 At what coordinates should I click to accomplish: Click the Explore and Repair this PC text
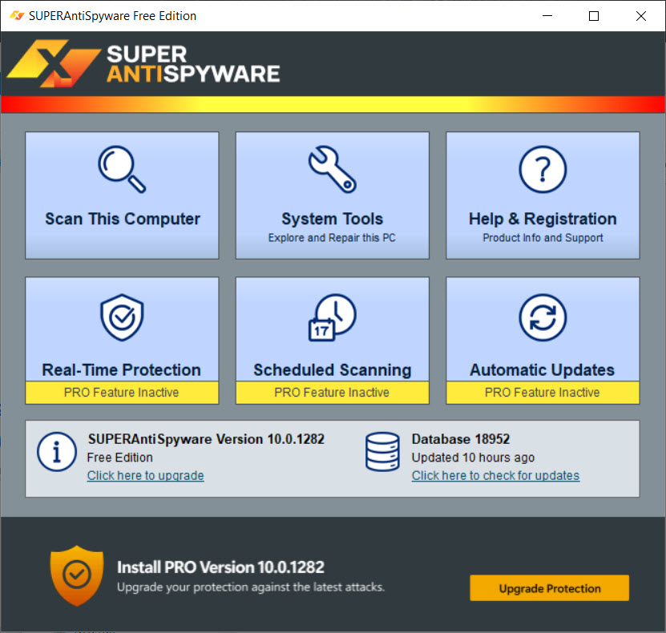[x=332, y=238]
